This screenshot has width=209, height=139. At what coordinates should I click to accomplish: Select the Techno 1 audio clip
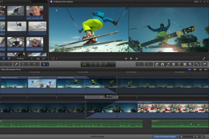[180, 124]
